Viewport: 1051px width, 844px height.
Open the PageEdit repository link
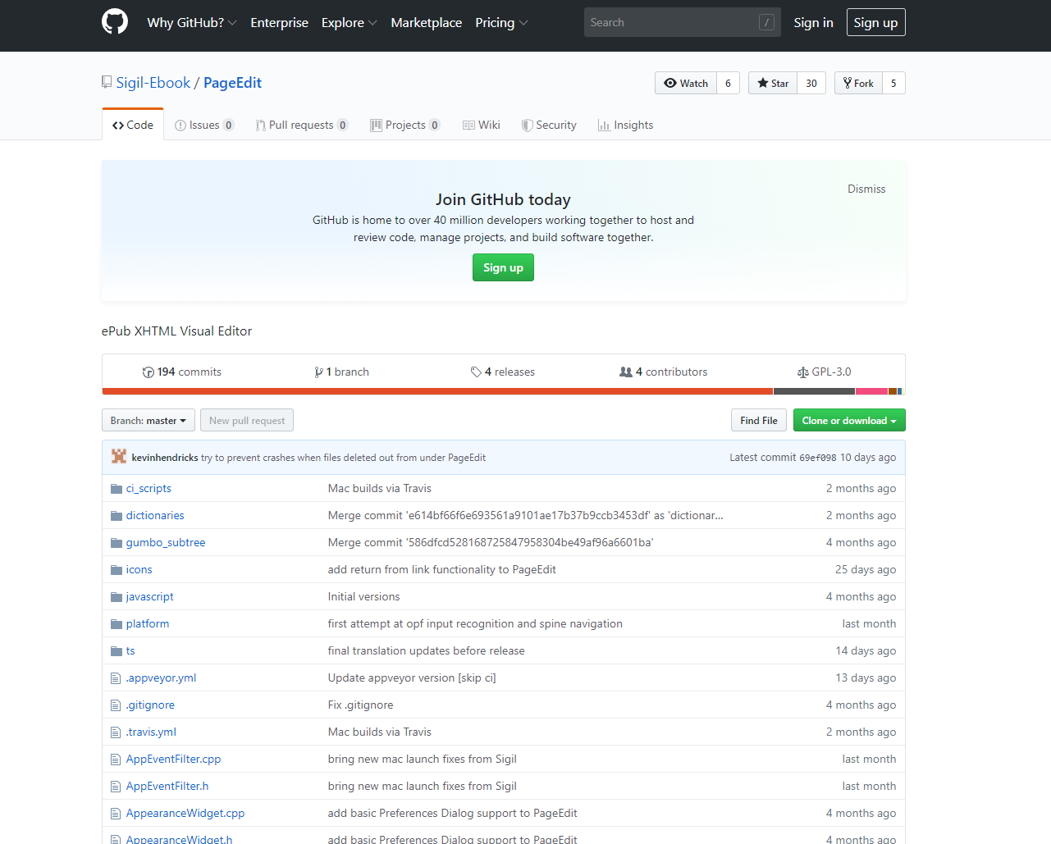coord(232,82)
